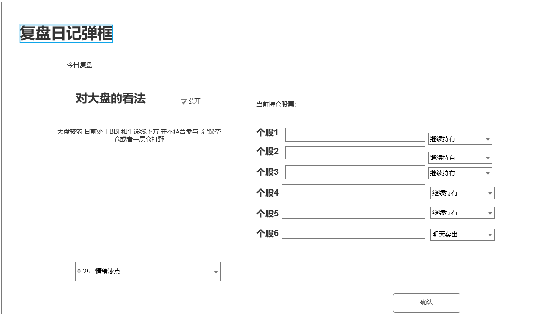The height and width of the screenshot is (316, 534).
Task: Click the 对大盘的看法 heading
Action: coord(110,99)
